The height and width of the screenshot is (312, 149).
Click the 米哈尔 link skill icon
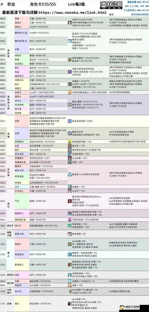coord(70,92)
